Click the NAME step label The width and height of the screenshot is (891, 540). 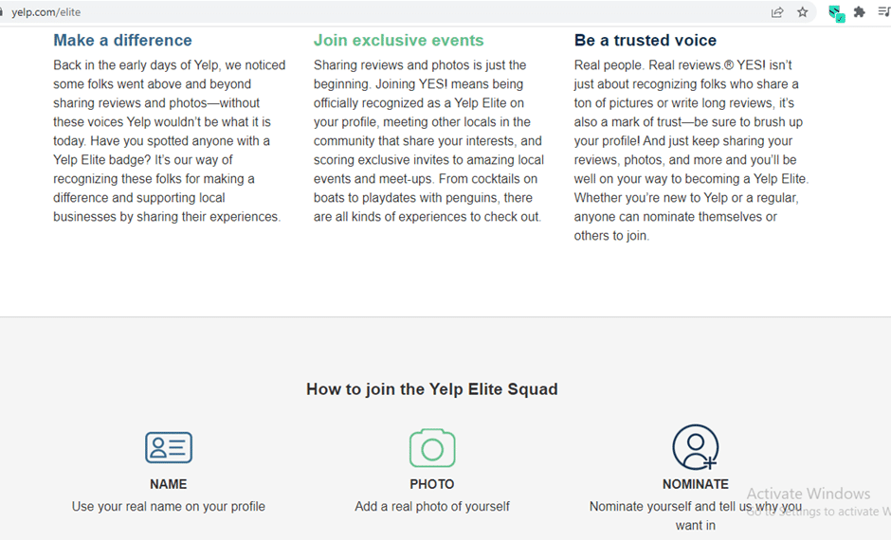pos(168,484)
